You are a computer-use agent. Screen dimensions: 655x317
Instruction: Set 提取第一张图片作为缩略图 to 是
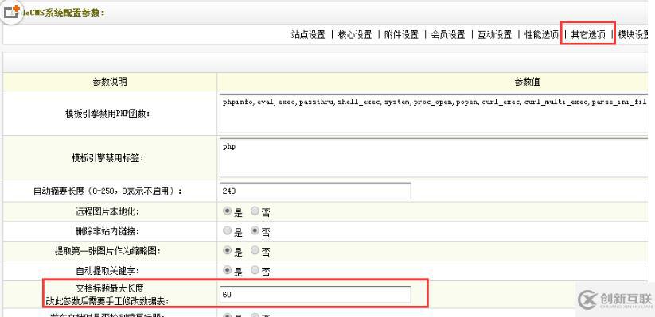[228, 251]
